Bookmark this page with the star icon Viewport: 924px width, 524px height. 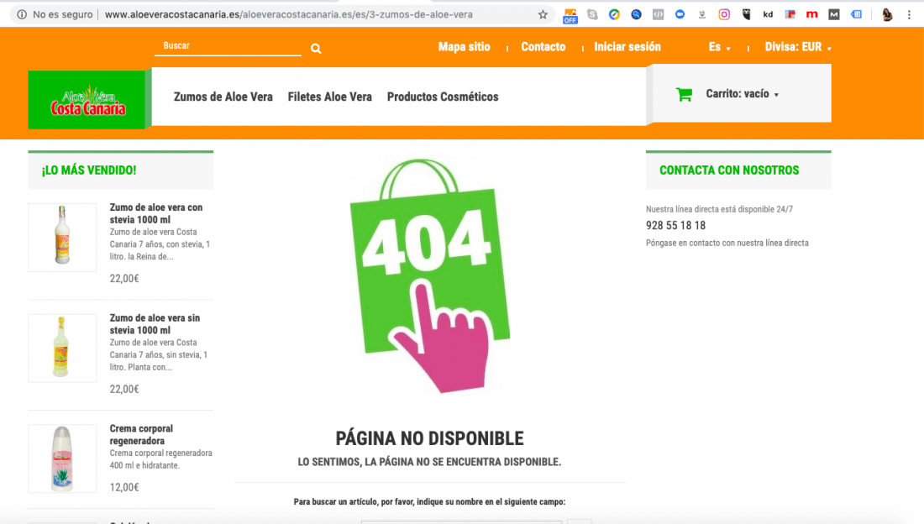[x=543, y=15]
